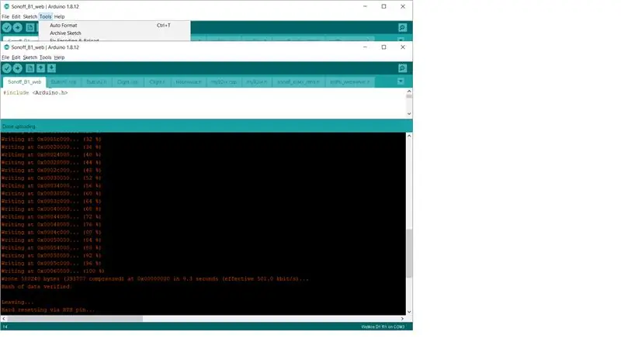Switch to the my92xx.h tab

click(x=257, y=82)
